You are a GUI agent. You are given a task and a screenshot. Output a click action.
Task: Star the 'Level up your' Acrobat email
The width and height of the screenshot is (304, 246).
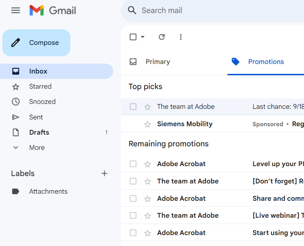(x=147, y=164)
